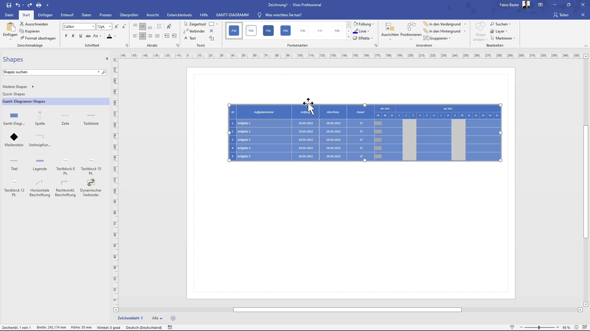Select the Text tool
The width and height of the screenshot is (590, 331).
[x=191, y=38]
